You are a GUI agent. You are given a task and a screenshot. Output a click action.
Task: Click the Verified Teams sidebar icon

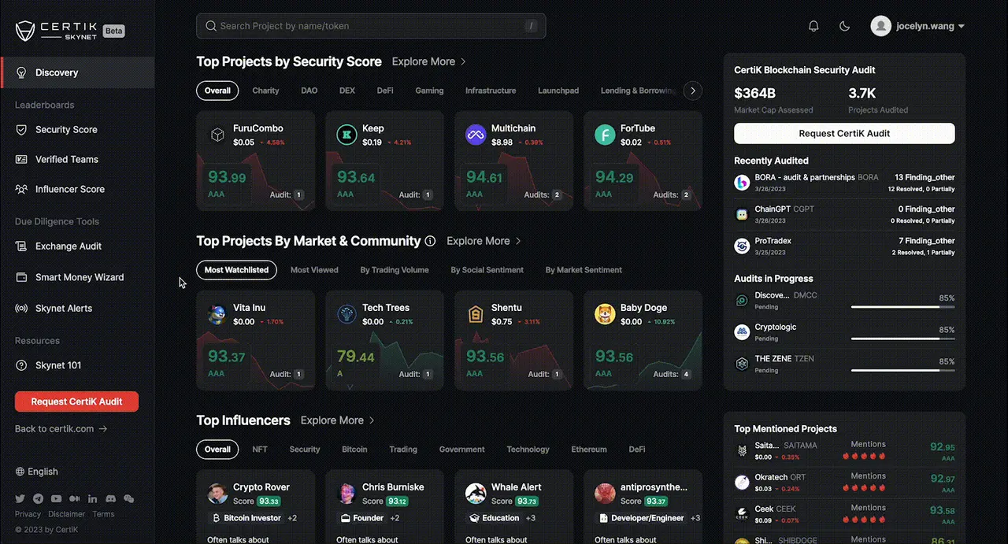click(21, 159)
